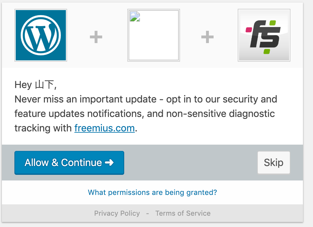Click the dash between Privacy and Terms
This screenshot has height=227, width=313.
[147, 213]
